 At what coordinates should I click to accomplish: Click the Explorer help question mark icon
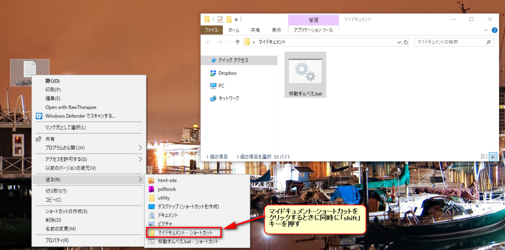(495, 31)
